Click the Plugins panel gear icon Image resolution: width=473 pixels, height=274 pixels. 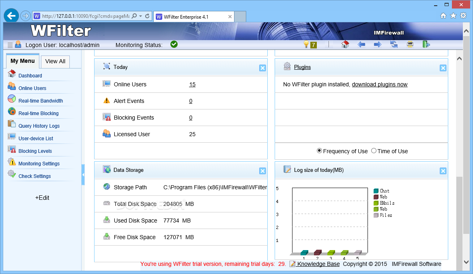click(287, 66)
